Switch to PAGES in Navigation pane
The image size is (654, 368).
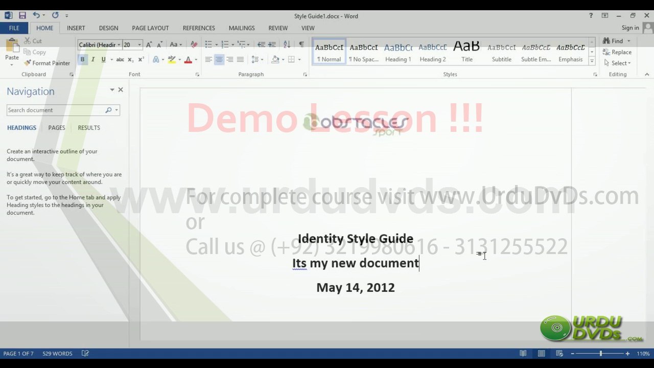[57, 128]
